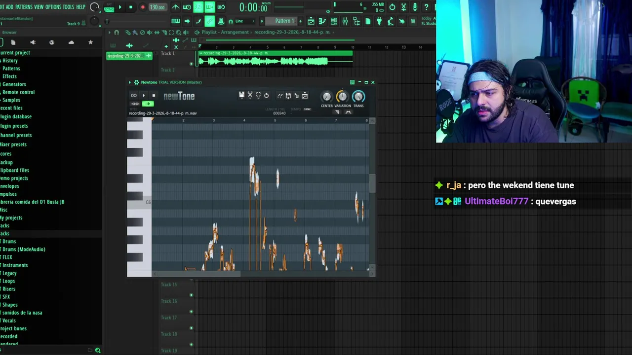Viewport: 632px width, 355px height.
Task: Add new pattern with plus button
Action: pos(300,21)
